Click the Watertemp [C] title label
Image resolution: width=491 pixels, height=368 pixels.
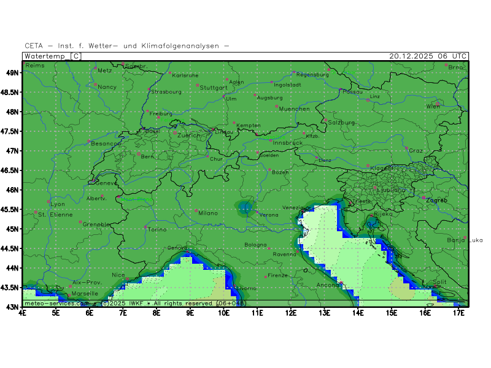(x=52, y=56)
